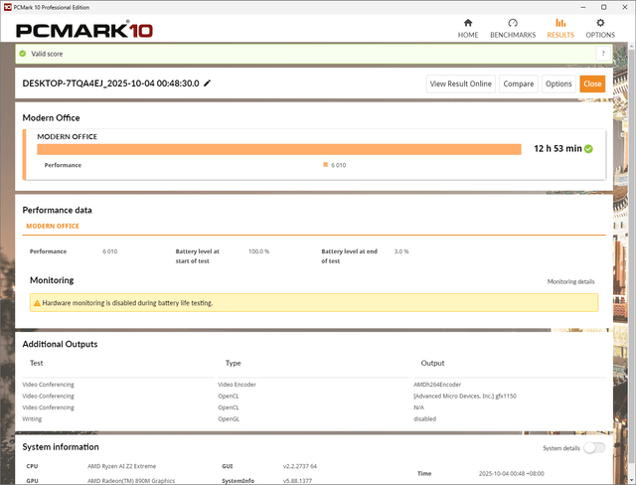The image size is (636, 485).
Task: Minimize the PCMark 10 window
Action: (583, 7)
